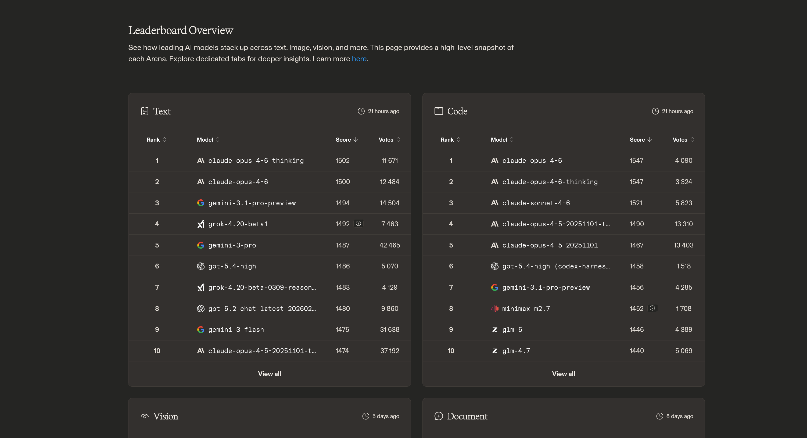Open claude-opus-4-6-thinking row in Text table
807x438 pixels.
[270, 160]
